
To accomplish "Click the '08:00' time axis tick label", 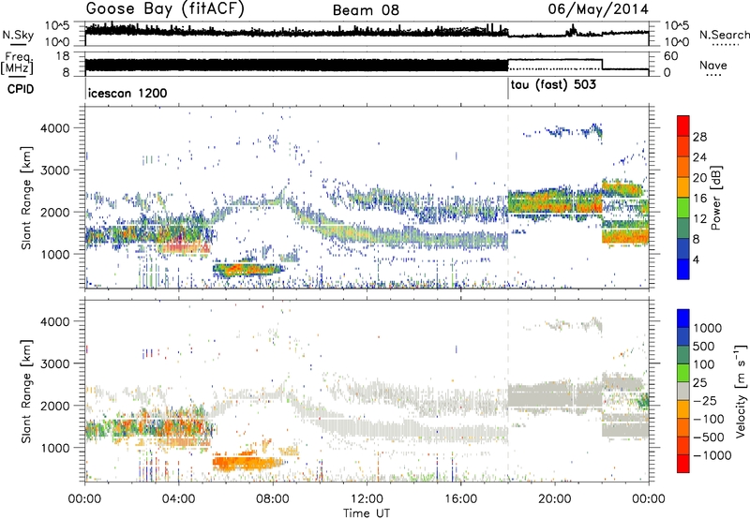I will 273,498.
